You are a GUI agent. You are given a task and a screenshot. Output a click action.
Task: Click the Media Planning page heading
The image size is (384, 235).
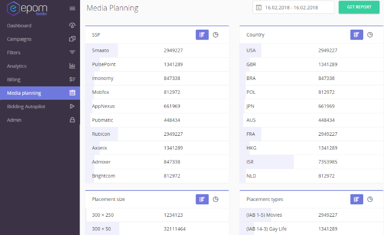(113, 8)
